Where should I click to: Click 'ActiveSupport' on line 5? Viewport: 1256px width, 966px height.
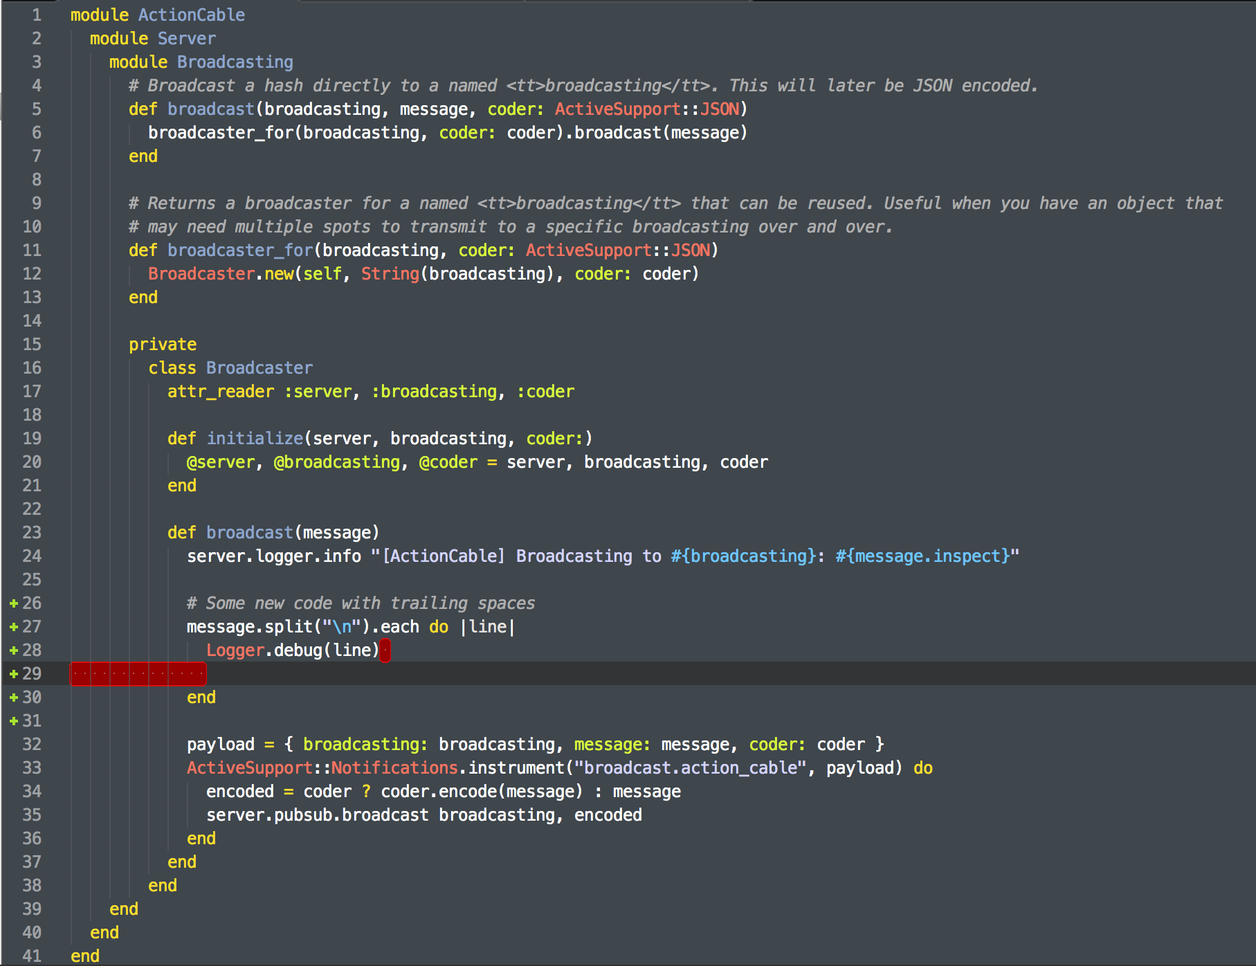(618, 109)
